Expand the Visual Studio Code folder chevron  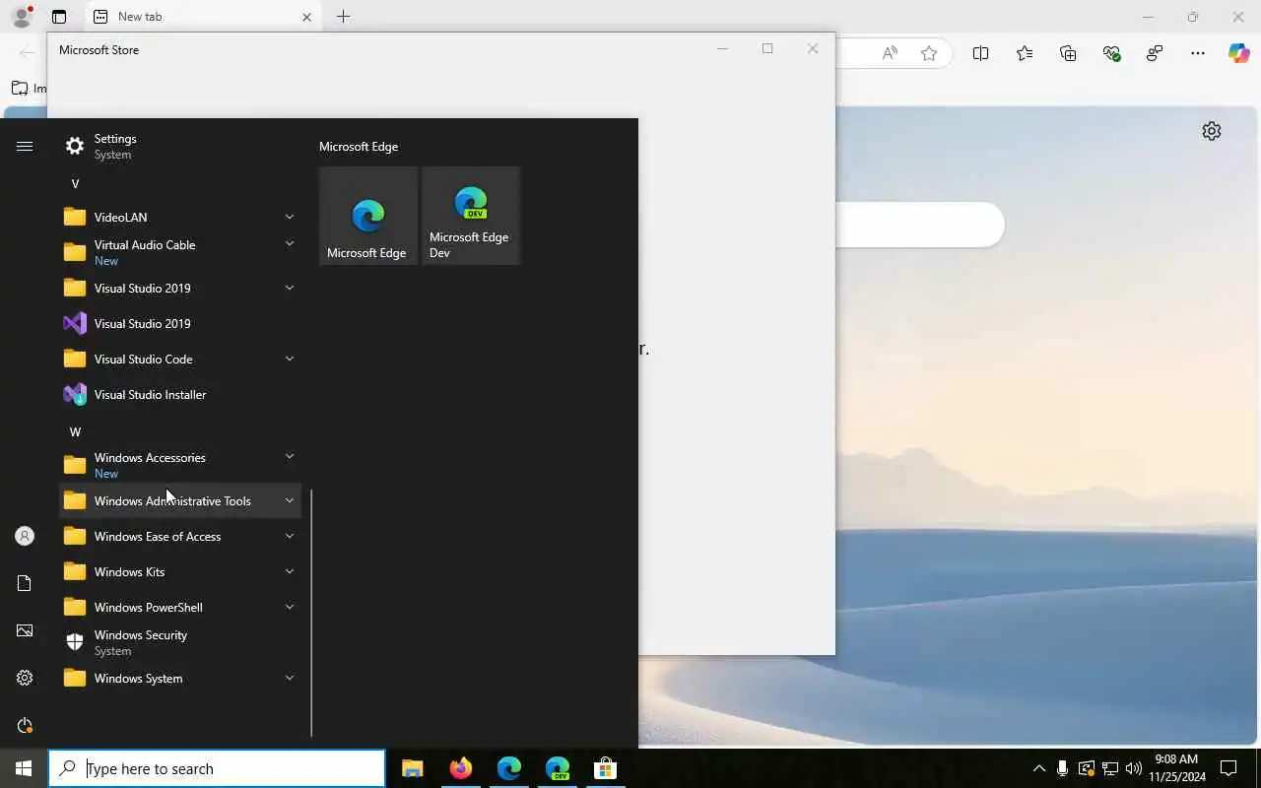point(290,359)
